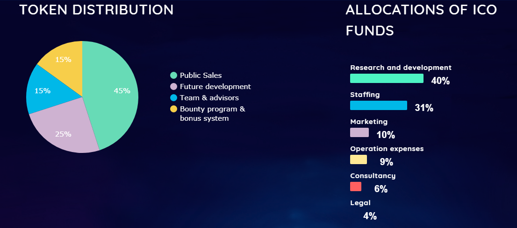Viewport: 517px width, 228px height.
Task: Click the Token Distribution heading
Action: (x=96, y=10)
